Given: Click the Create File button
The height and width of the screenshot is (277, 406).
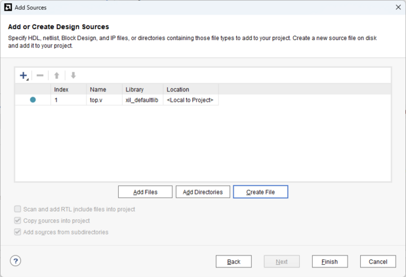Looking at the screenshot, I should pos(261,192).
